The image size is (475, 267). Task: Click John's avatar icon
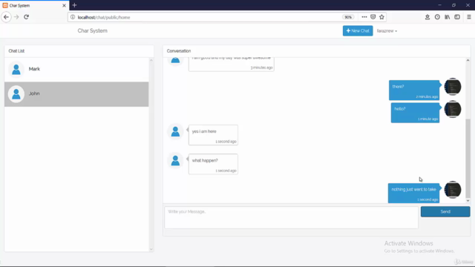(x=16, y=94)
